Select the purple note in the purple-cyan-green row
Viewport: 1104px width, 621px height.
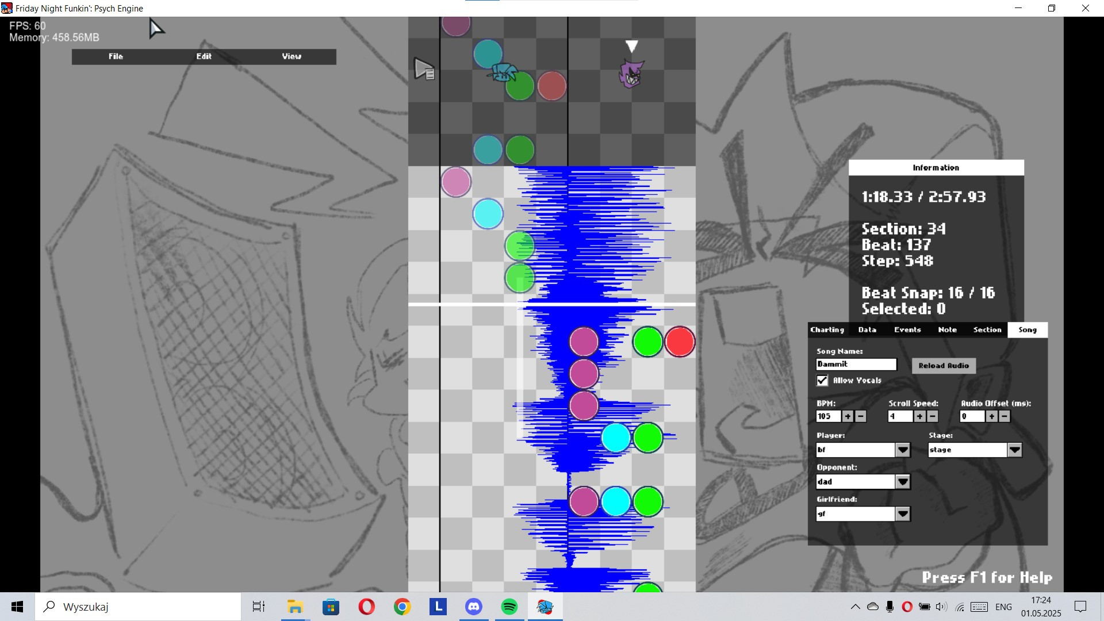584,501
